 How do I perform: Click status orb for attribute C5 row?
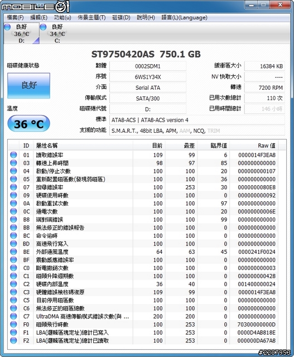13,300
